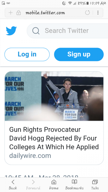This screenshot has height=192, width=108.
Task: Show open Tabs counter
Action: (x=95, y=185)
